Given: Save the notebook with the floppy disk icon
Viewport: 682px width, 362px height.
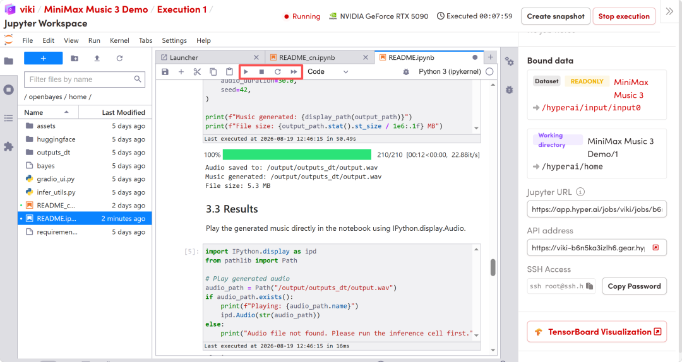Looking at the screenshot, I should [x=165, y=72].
